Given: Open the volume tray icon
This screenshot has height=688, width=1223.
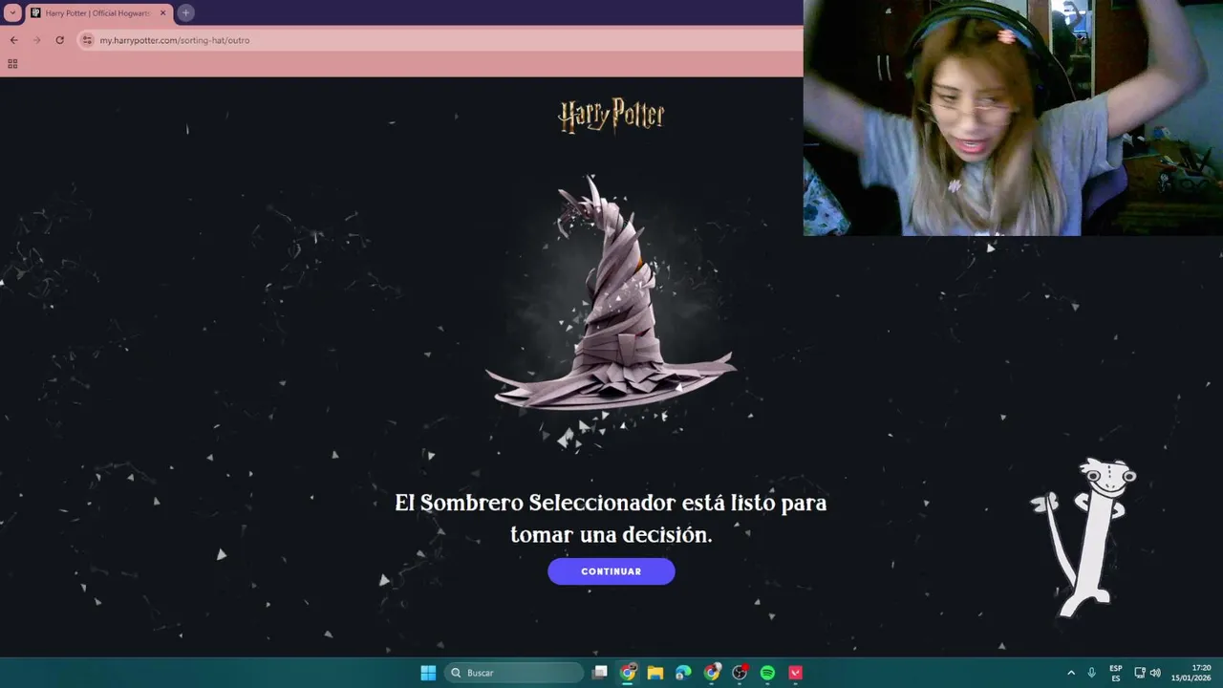Looking at the screenshot, I should click(x=1155, y=673).
